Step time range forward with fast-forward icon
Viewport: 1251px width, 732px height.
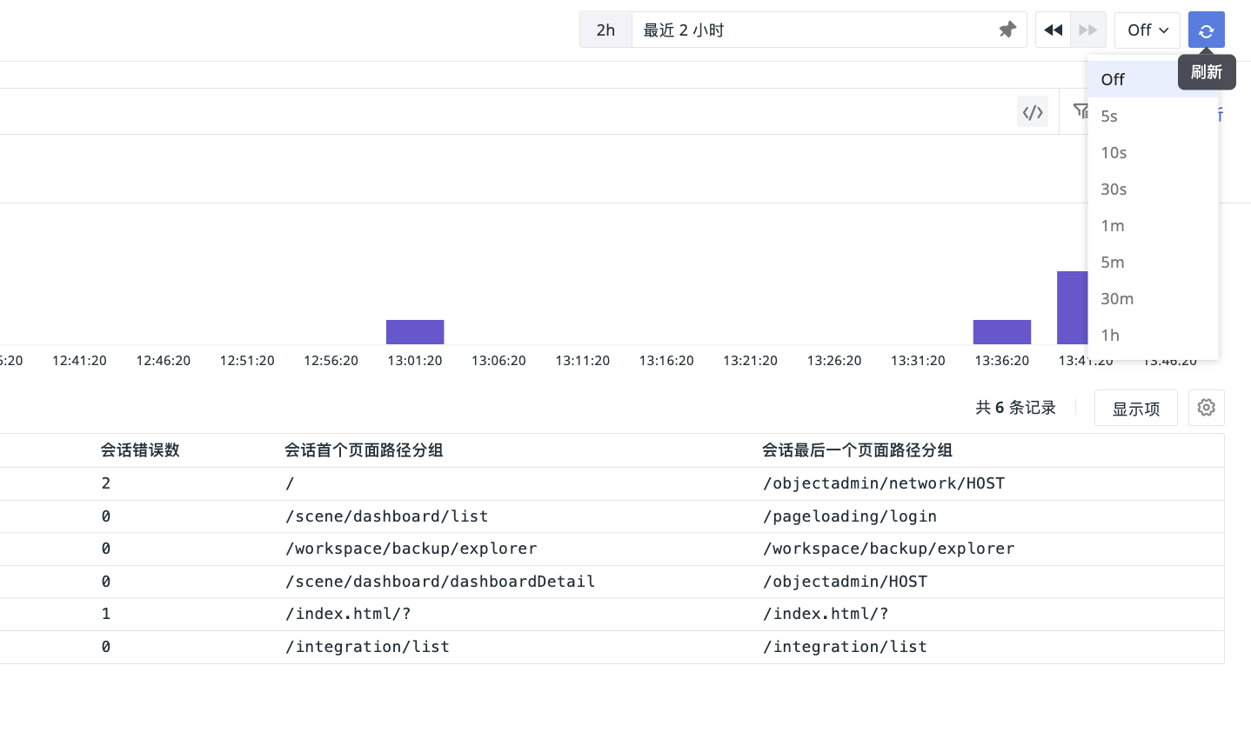(1087, 30)
